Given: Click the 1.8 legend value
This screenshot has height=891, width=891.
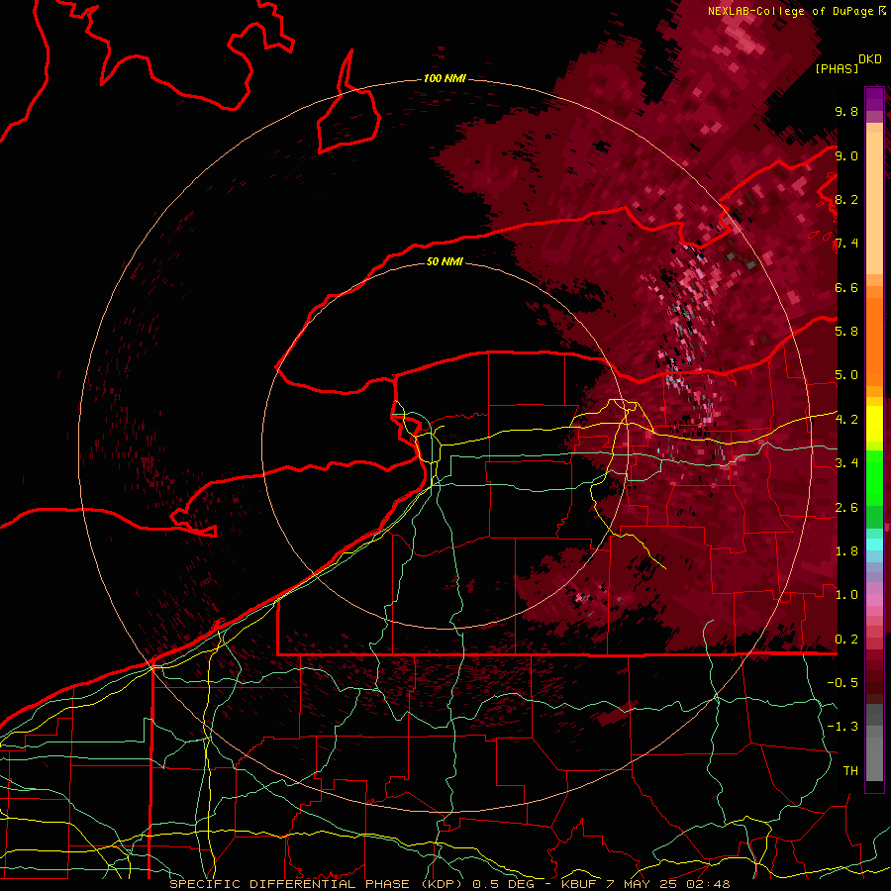Looking at the screenshot, I should tap(846, 551).
